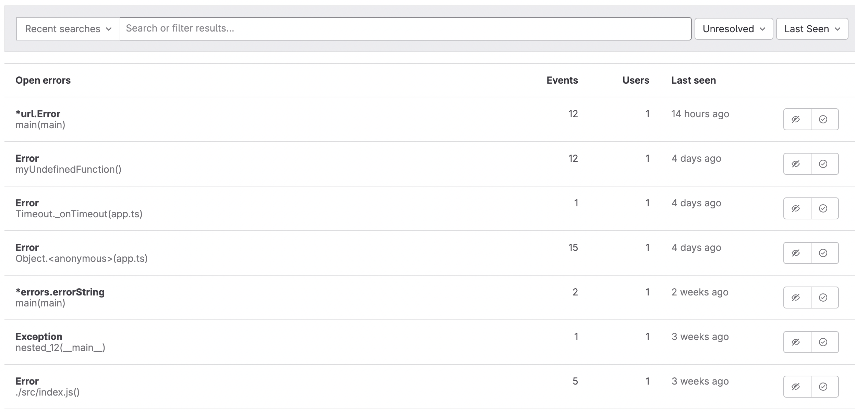Open the Recent searches dropdown
The width and height of the screenshot is (855, 412).
coord(68,29)
